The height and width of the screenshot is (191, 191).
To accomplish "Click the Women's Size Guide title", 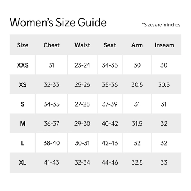I will (58, 23).
